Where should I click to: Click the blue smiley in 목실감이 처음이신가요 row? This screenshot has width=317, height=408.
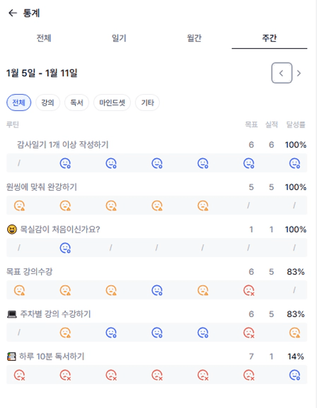65,248
